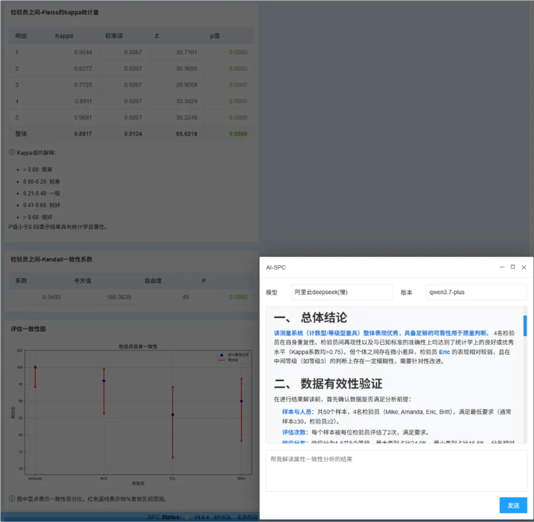Image resolution: width=534 pixels, height=522 pixels.
Task: Click the Kappa column header in Fleiss table
Action: point(64,36)
